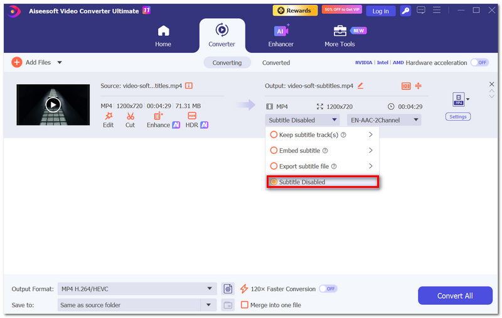The width and height of the screenshot is (502, 318).
Task: Open the HDR AI tool
Action: coord(196,120)
